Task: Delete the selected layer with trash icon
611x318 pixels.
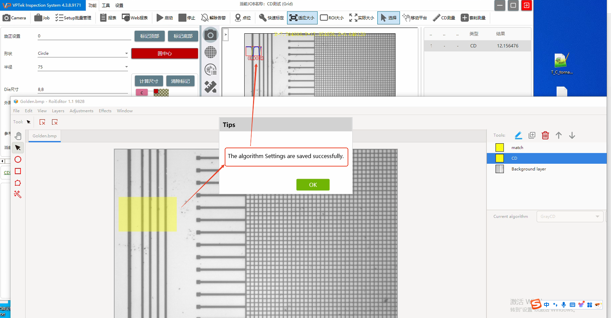Action: pyautogui.click(x=545, y=135)
